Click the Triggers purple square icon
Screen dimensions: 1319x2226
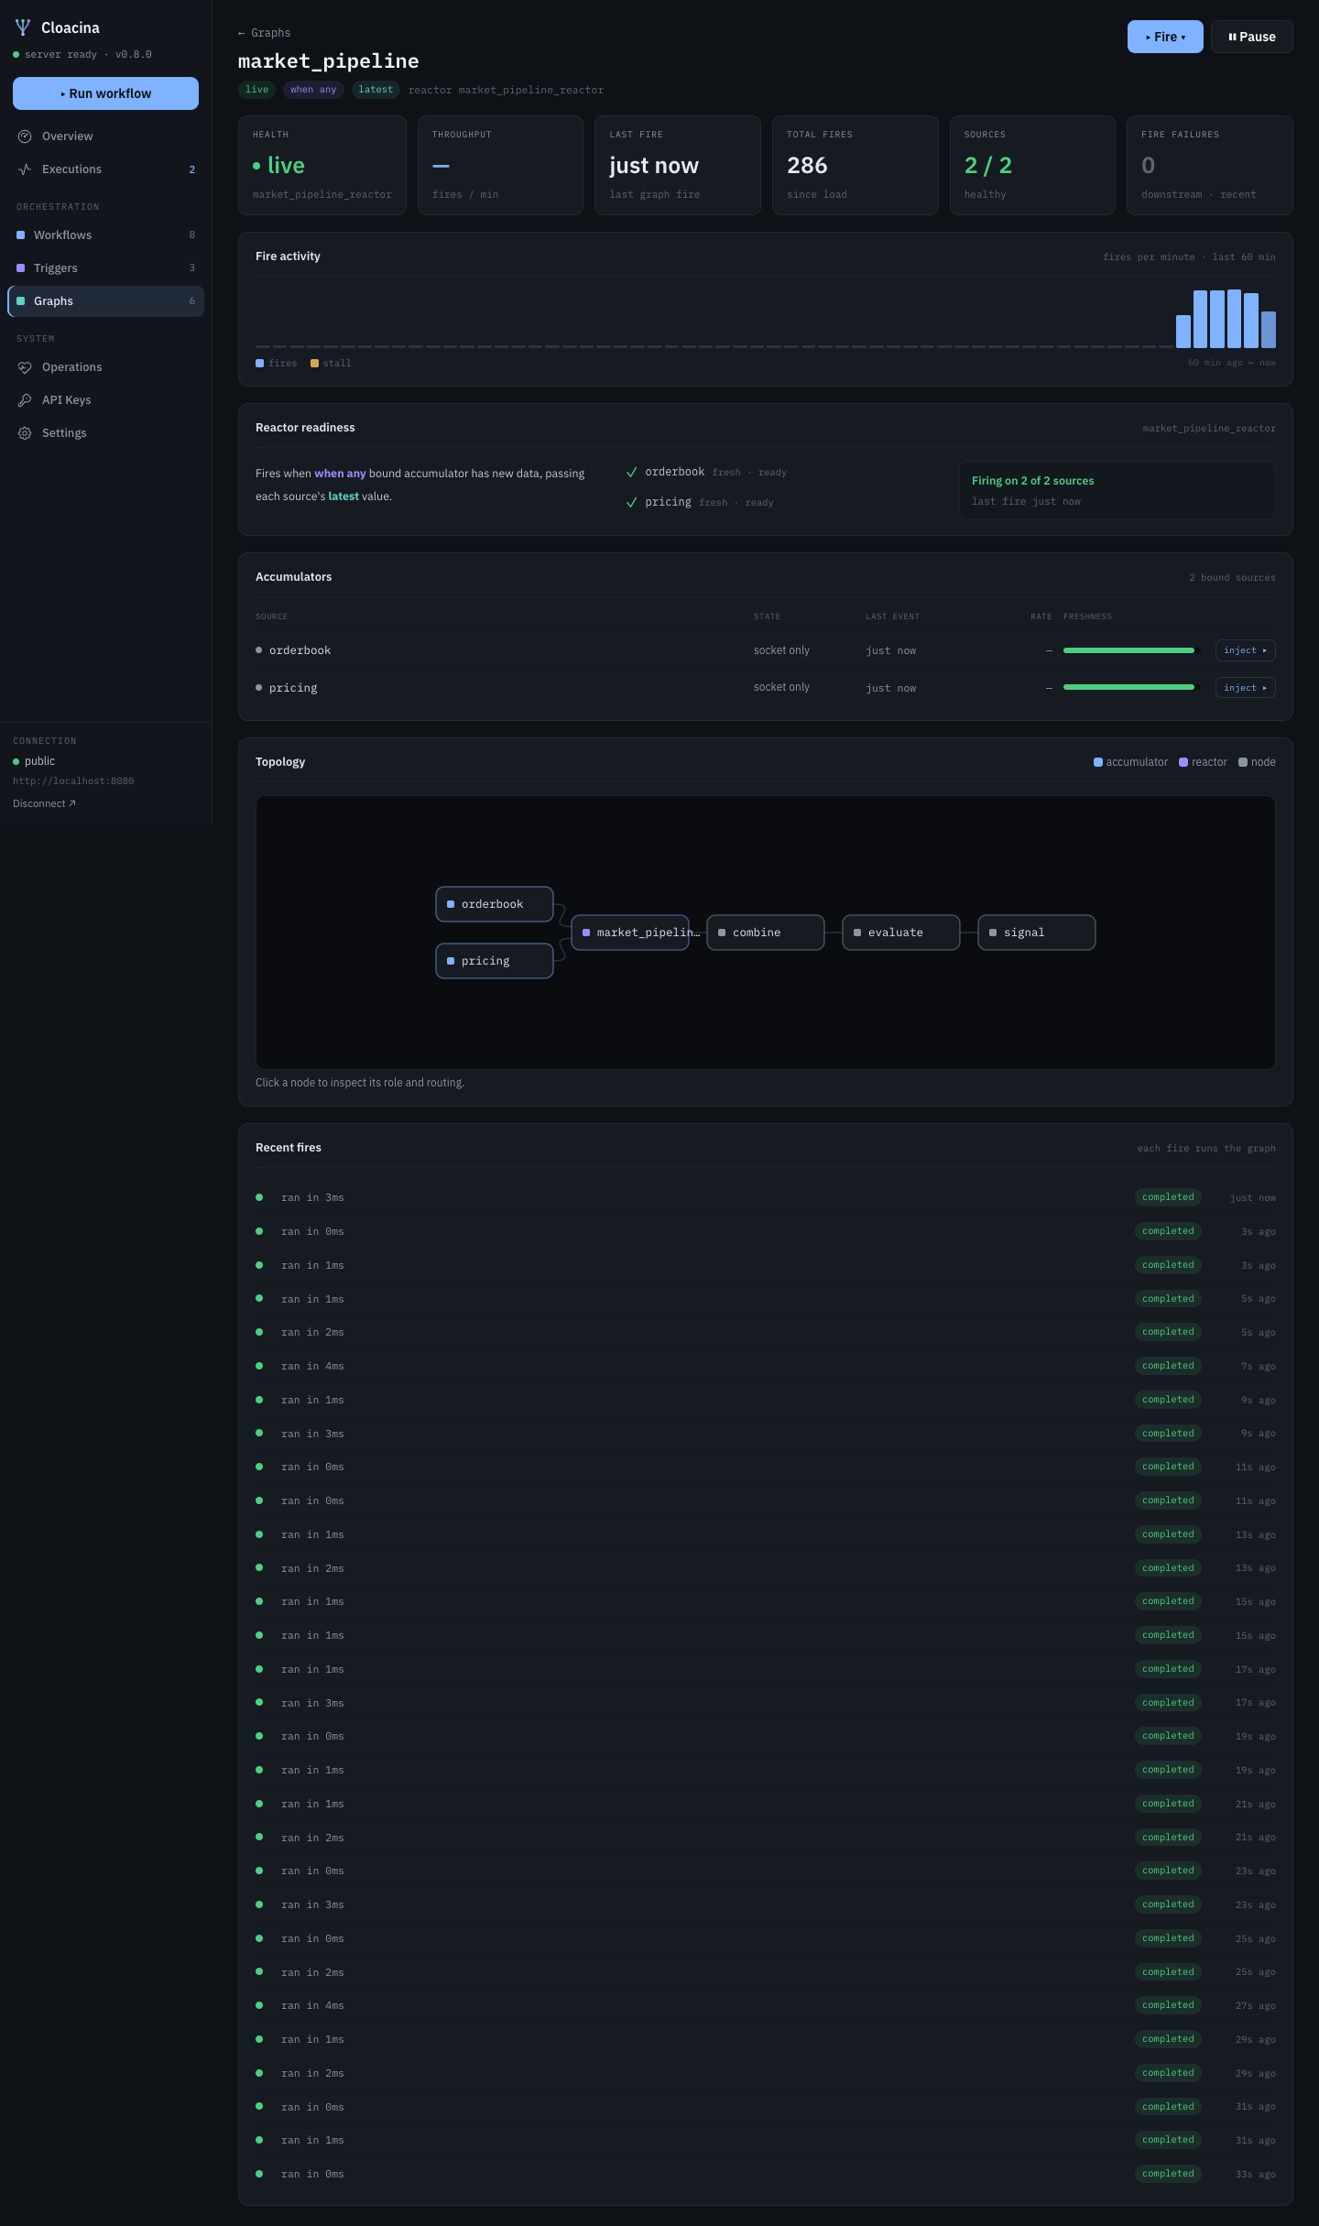pyautogui.click(x=21, y=268)
